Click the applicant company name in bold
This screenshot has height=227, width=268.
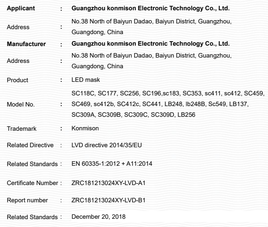point(150,8)
